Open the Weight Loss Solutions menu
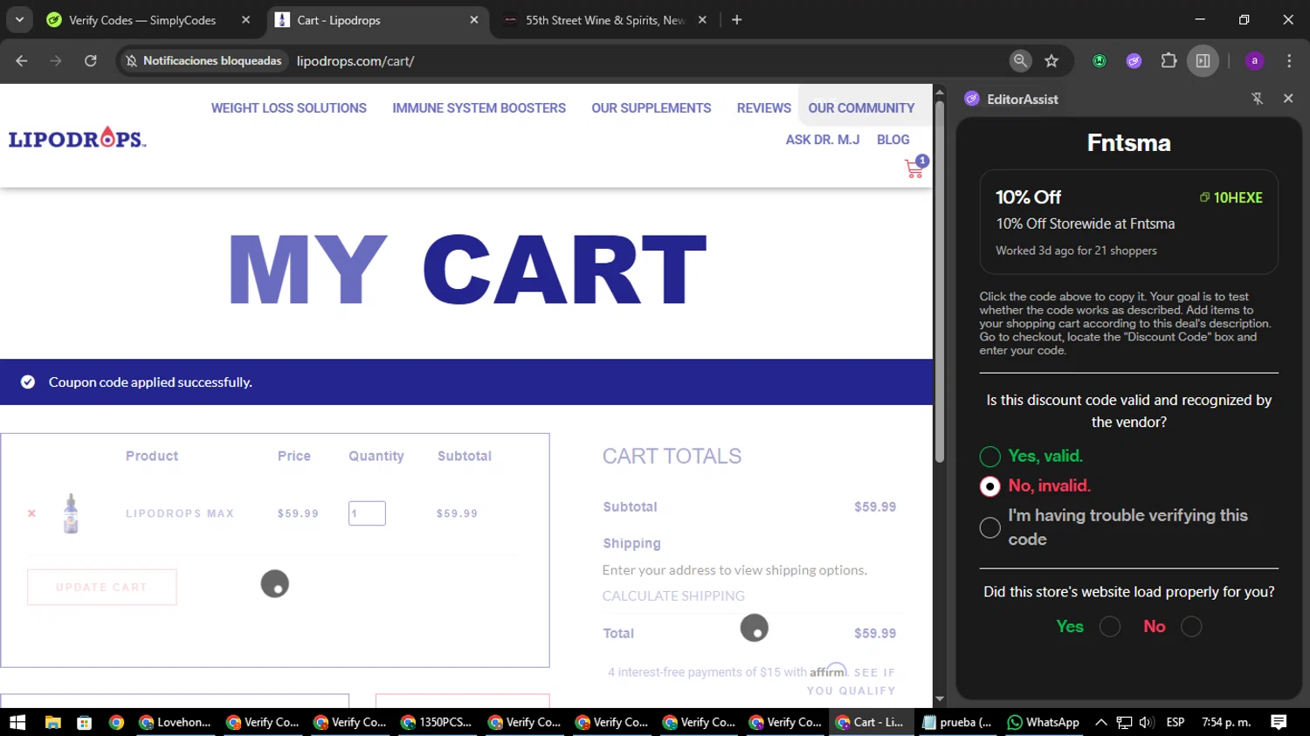 click(x=289, y=108)
